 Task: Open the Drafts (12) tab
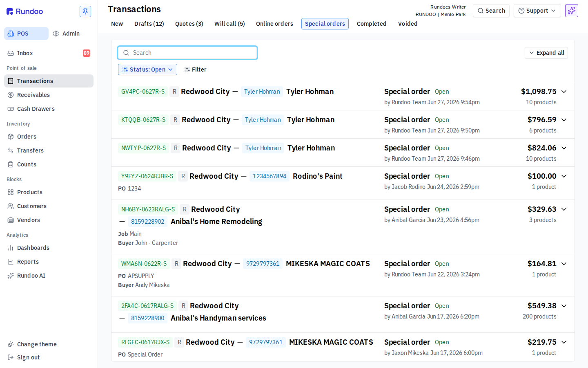coord(149,24)
